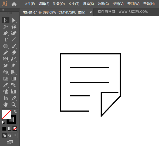Reset to default fill and stroke
Image resolution: width=159 pixels, height=146 pixels.
[3, 122]
